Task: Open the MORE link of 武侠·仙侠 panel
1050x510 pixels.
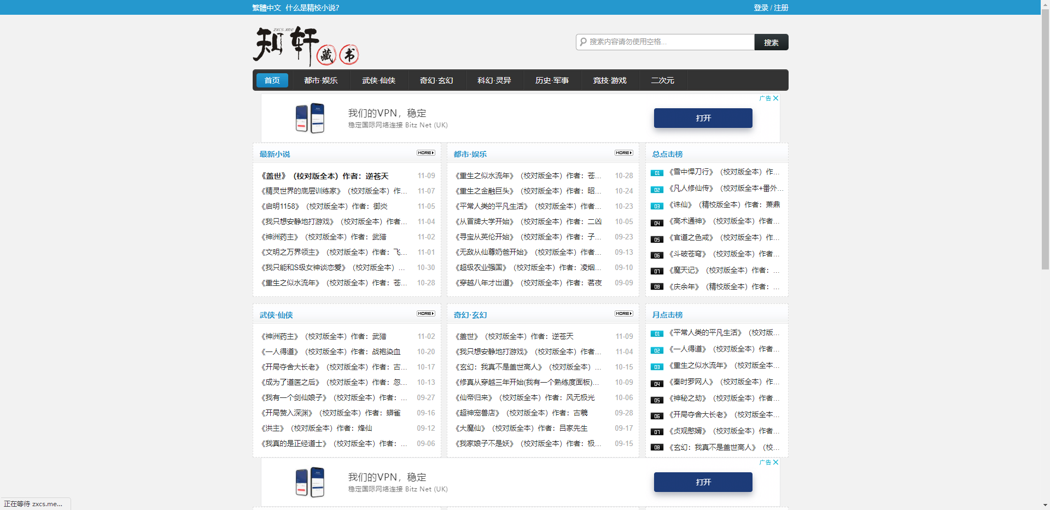Action: coord(426,314)
